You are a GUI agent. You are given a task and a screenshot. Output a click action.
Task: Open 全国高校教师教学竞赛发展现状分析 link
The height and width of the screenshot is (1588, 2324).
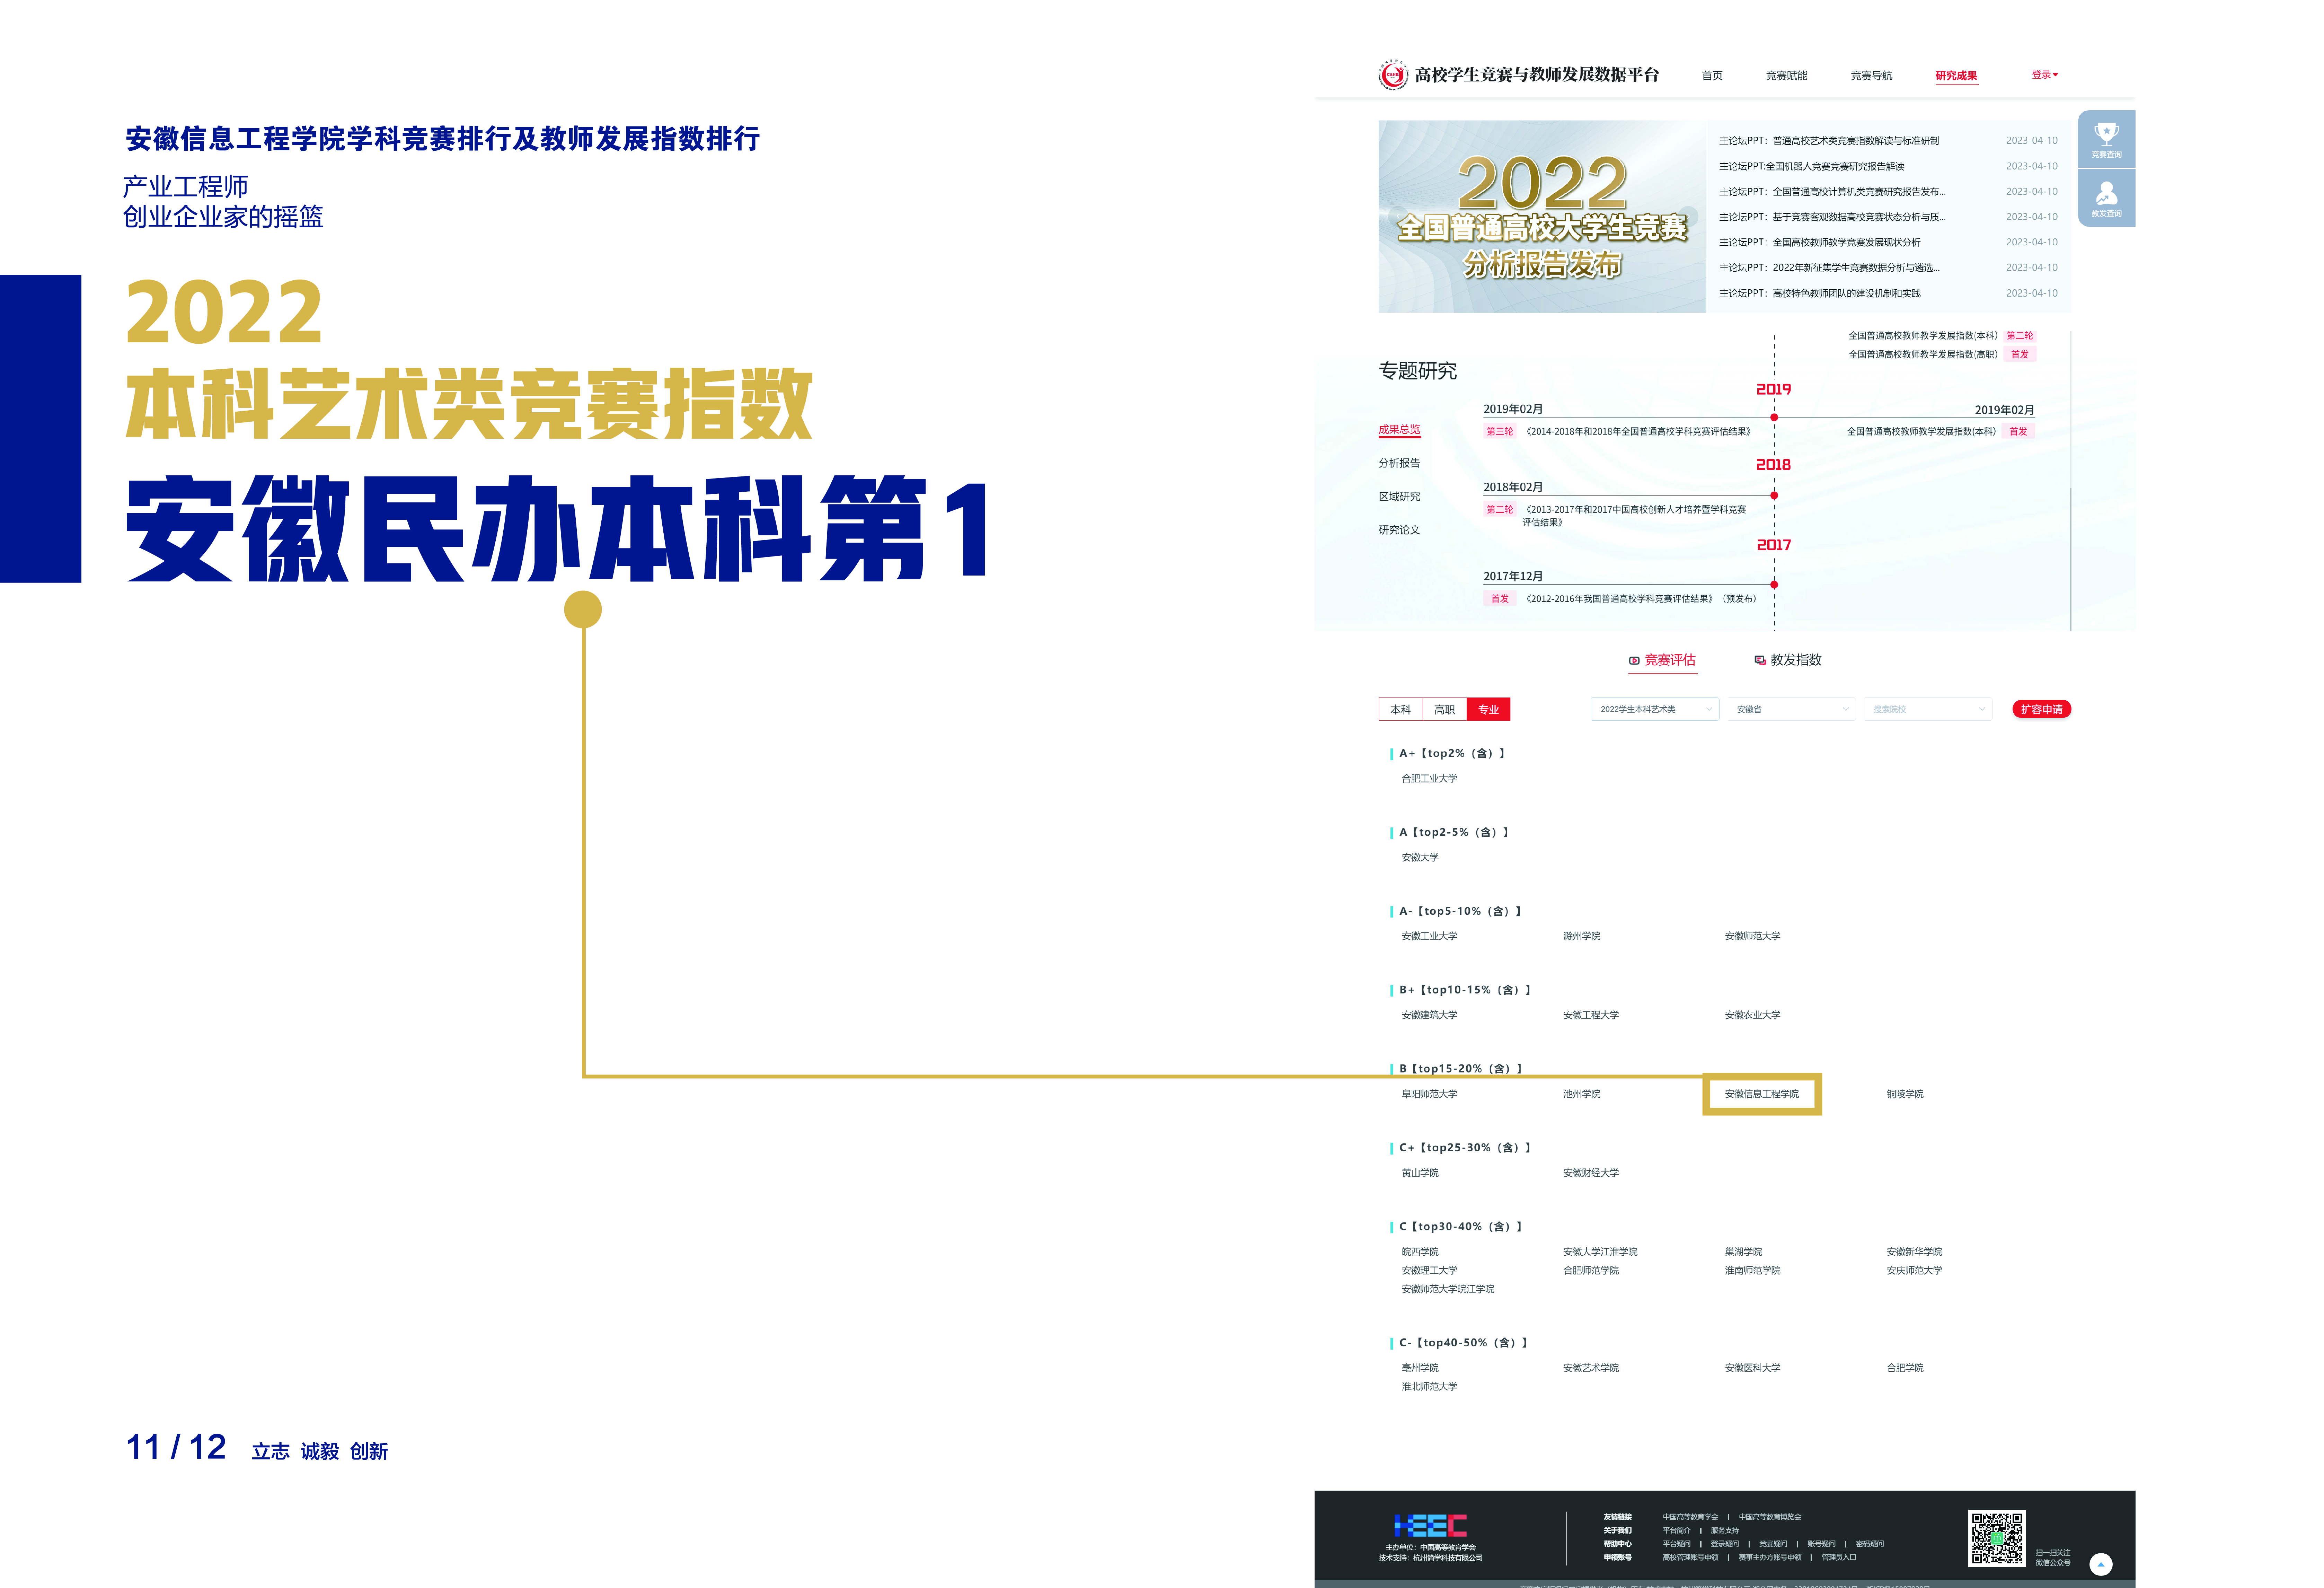pyautogui.click(x=1820, y=242)
